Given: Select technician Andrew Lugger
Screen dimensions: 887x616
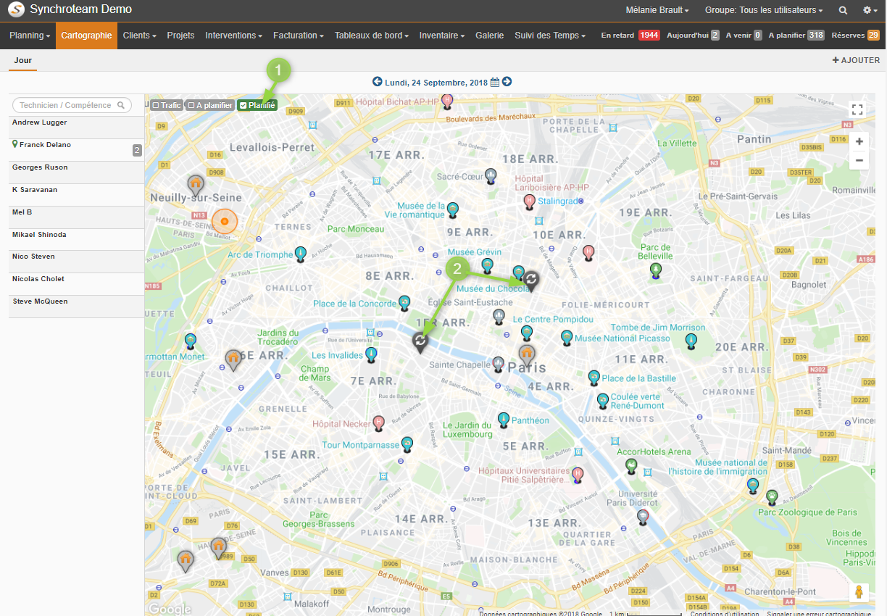Looking at the screenshot, I should (77, 128).
